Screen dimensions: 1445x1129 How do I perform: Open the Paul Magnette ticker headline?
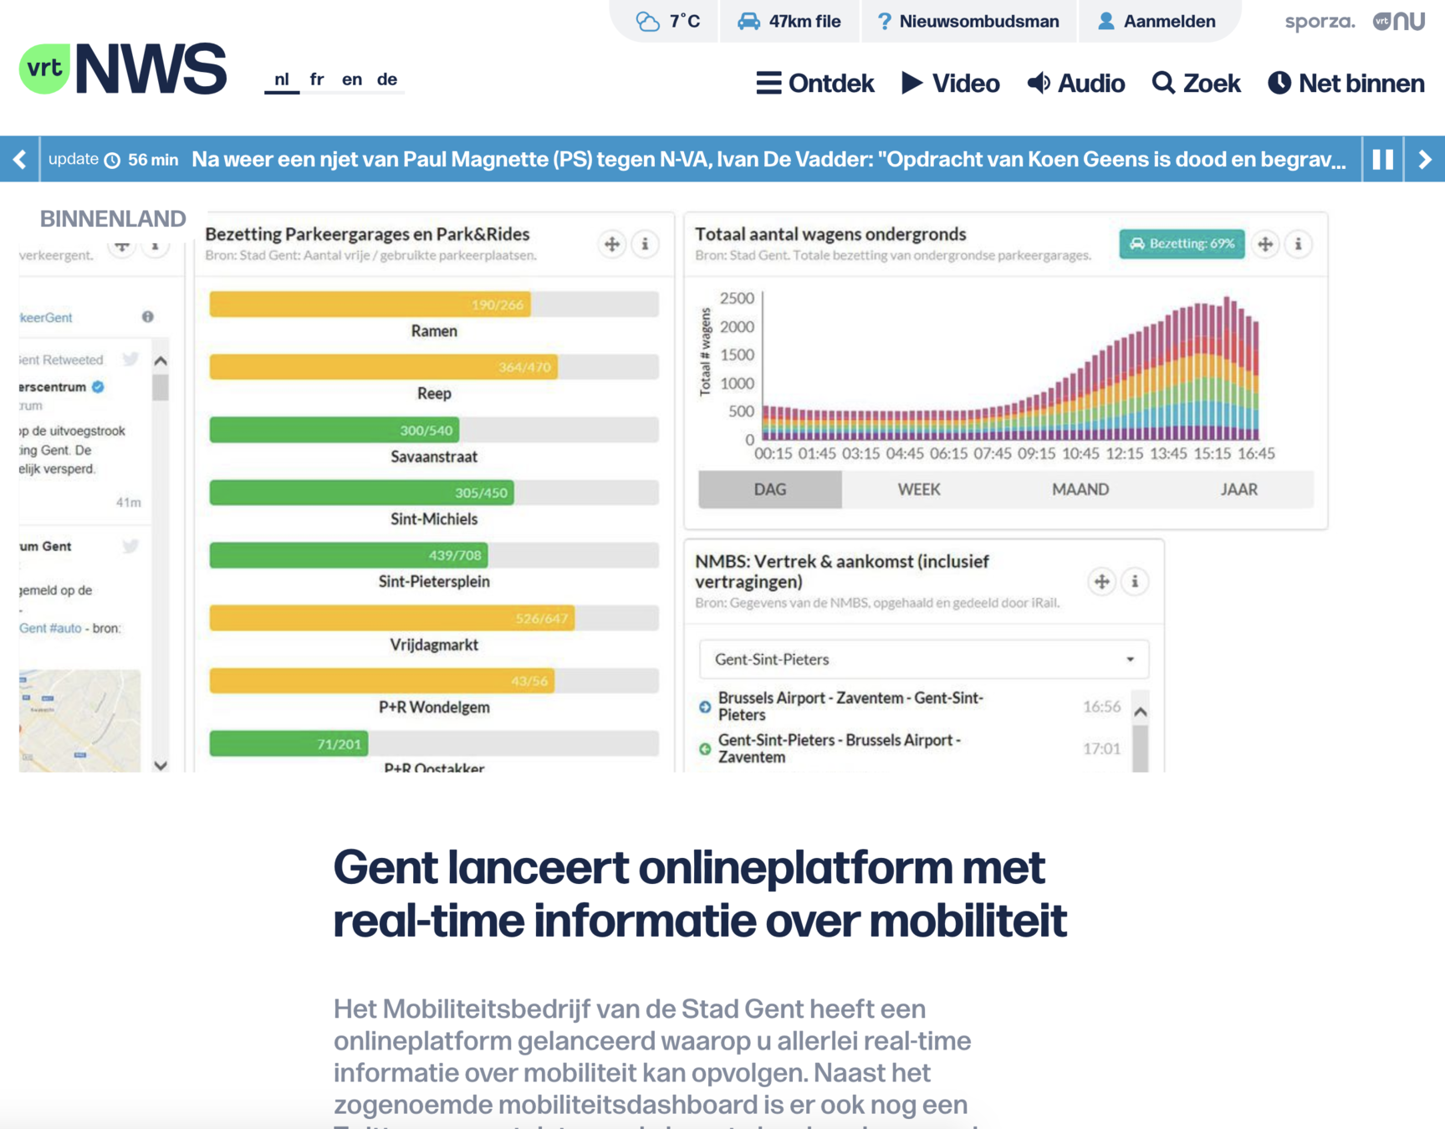(768, 159)
